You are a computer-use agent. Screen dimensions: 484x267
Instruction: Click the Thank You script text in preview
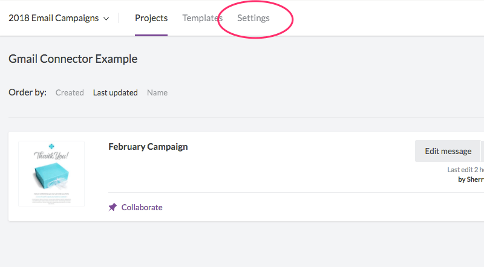point(51,155)
